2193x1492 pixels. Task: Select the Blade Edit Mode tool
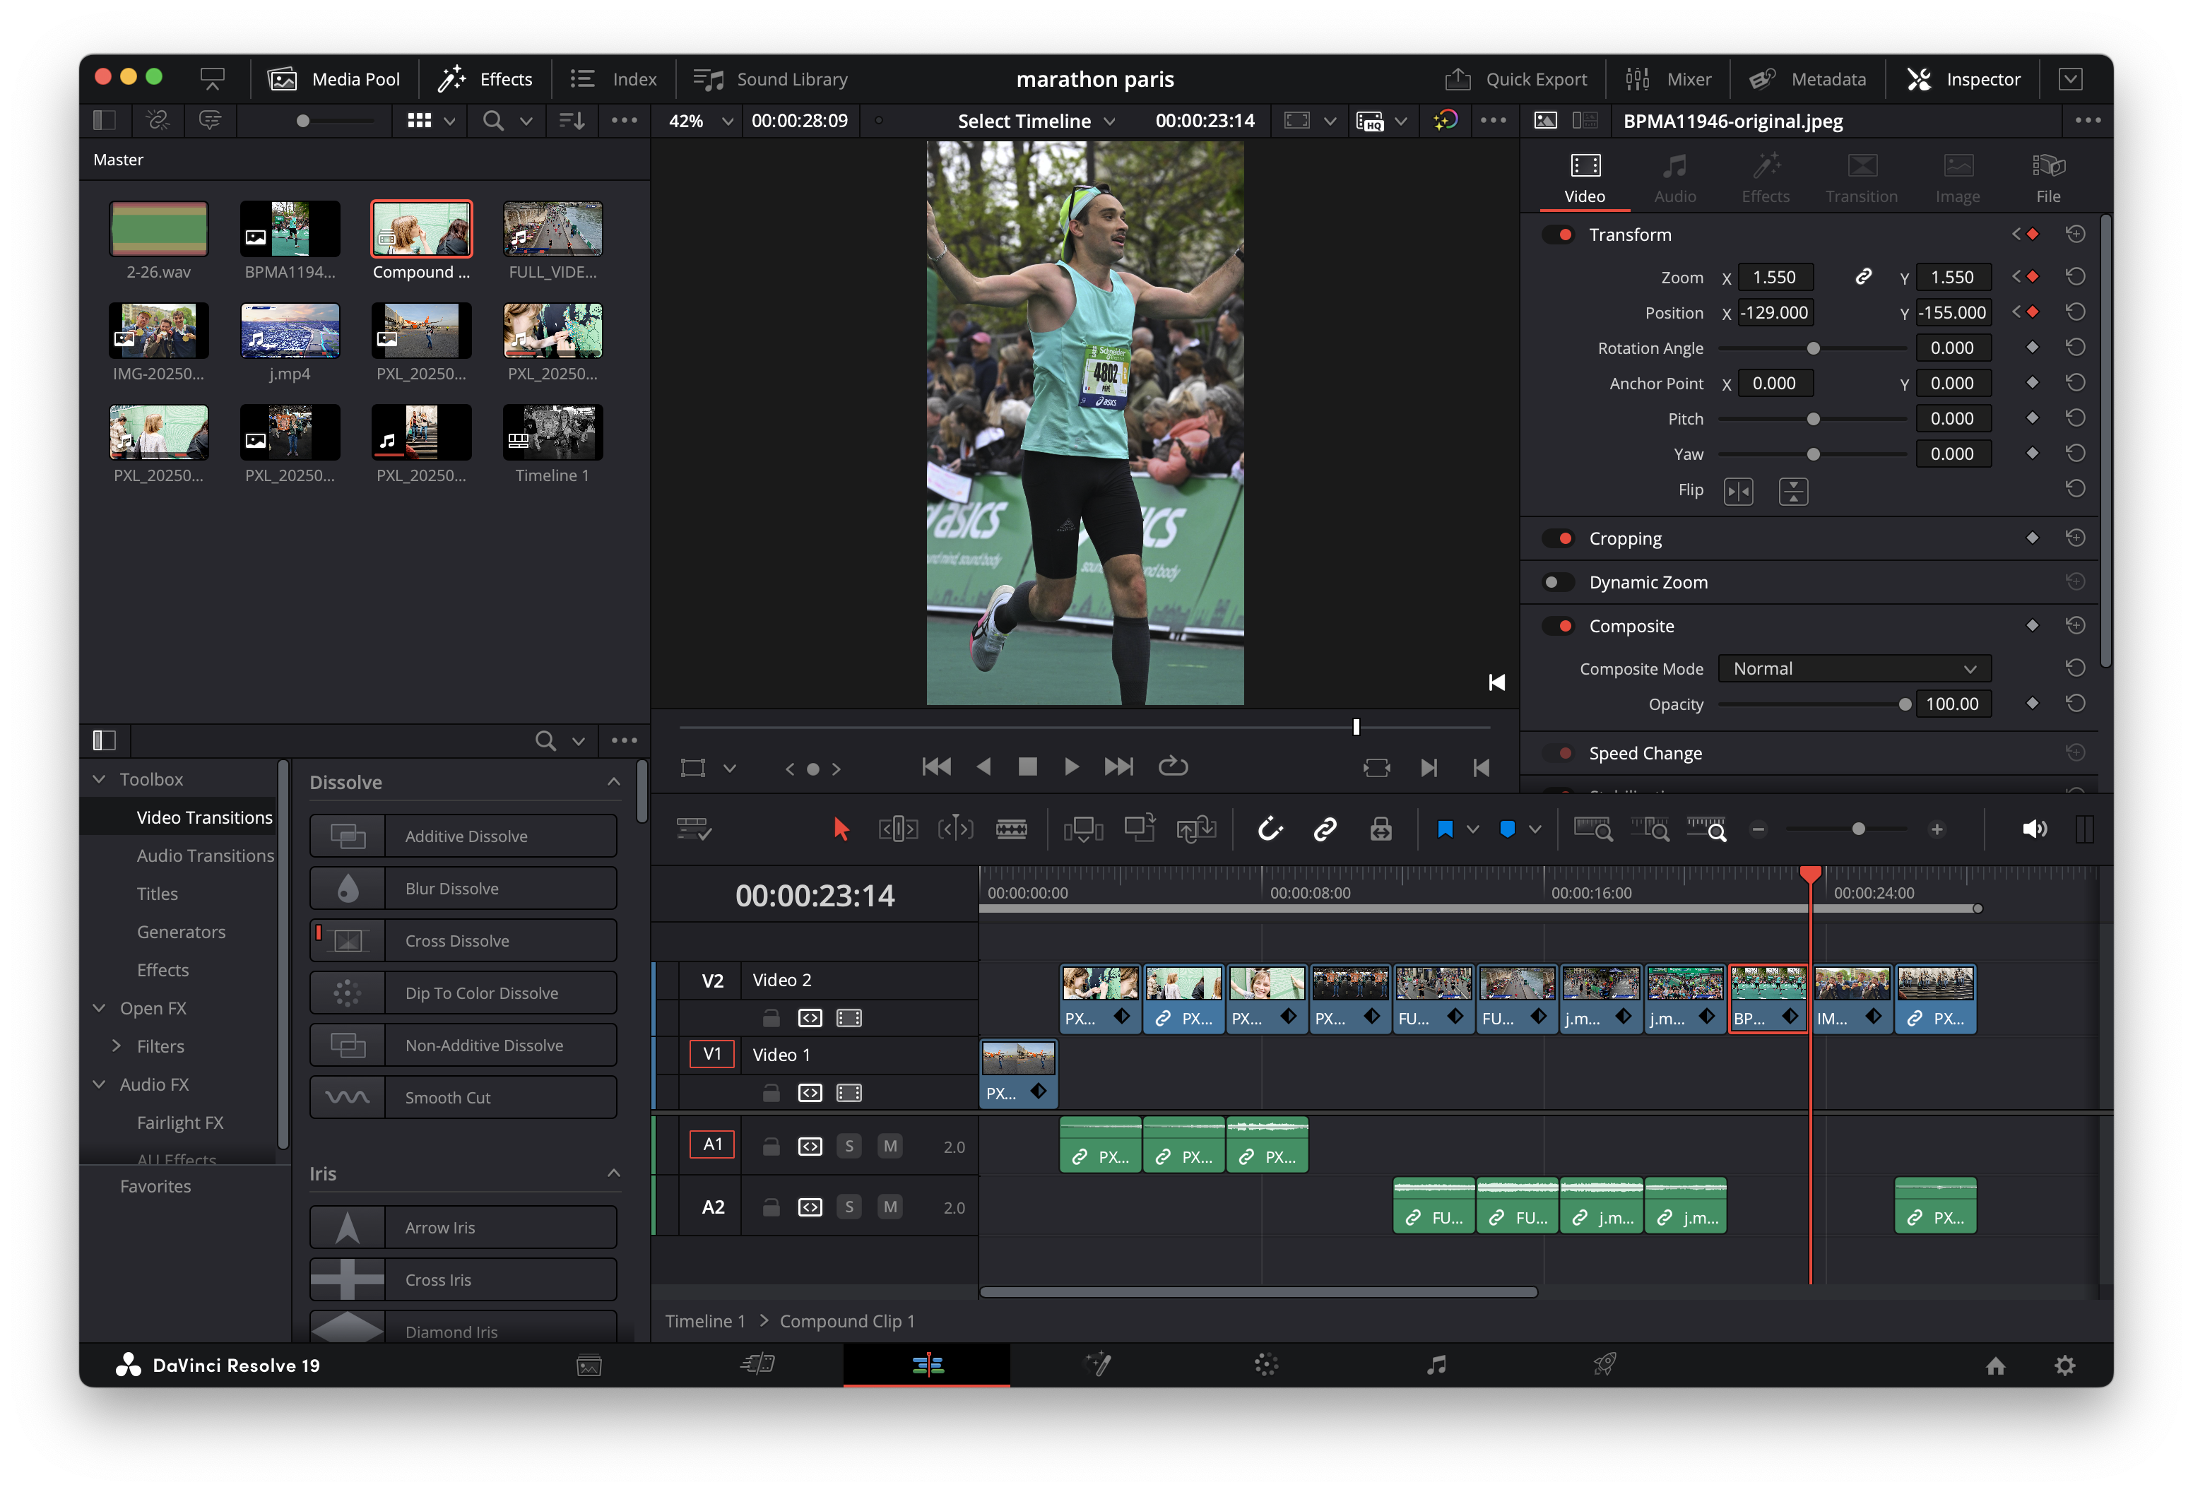1010,829
